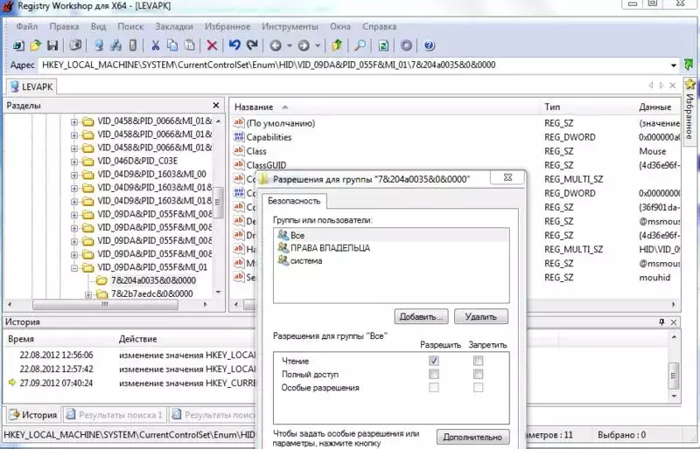The width and height of the screenshot is (700, 449).
Task: Close the permissions dialog
Action: pos(507,177)
